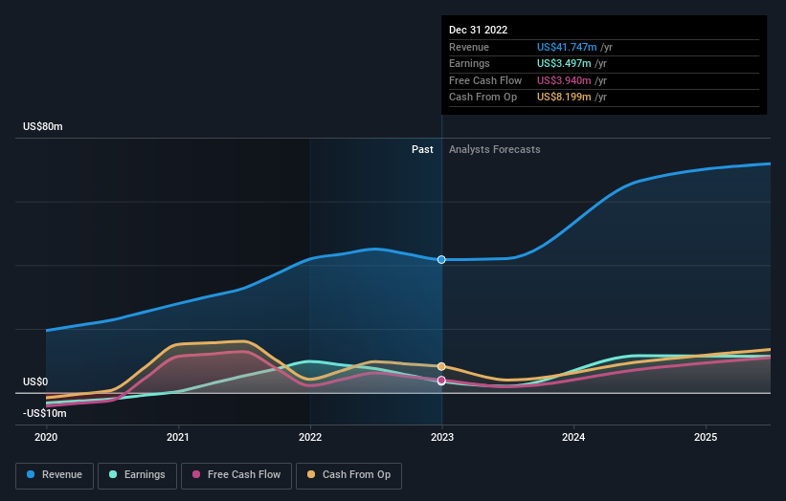Click the 2024 x-axis label
The image size is (786, 501).
tap(573, 437)
